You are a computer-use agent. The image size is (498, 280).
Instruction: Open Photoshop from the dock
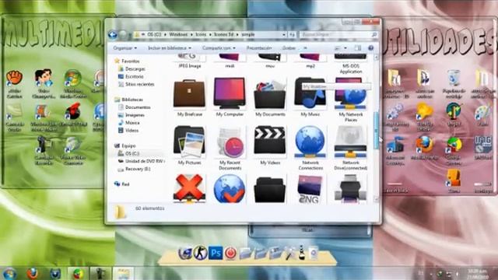(x=216, y=253)
